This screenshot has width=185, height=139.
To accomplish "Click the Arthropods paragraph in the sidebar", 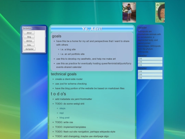I will (149, 42).
